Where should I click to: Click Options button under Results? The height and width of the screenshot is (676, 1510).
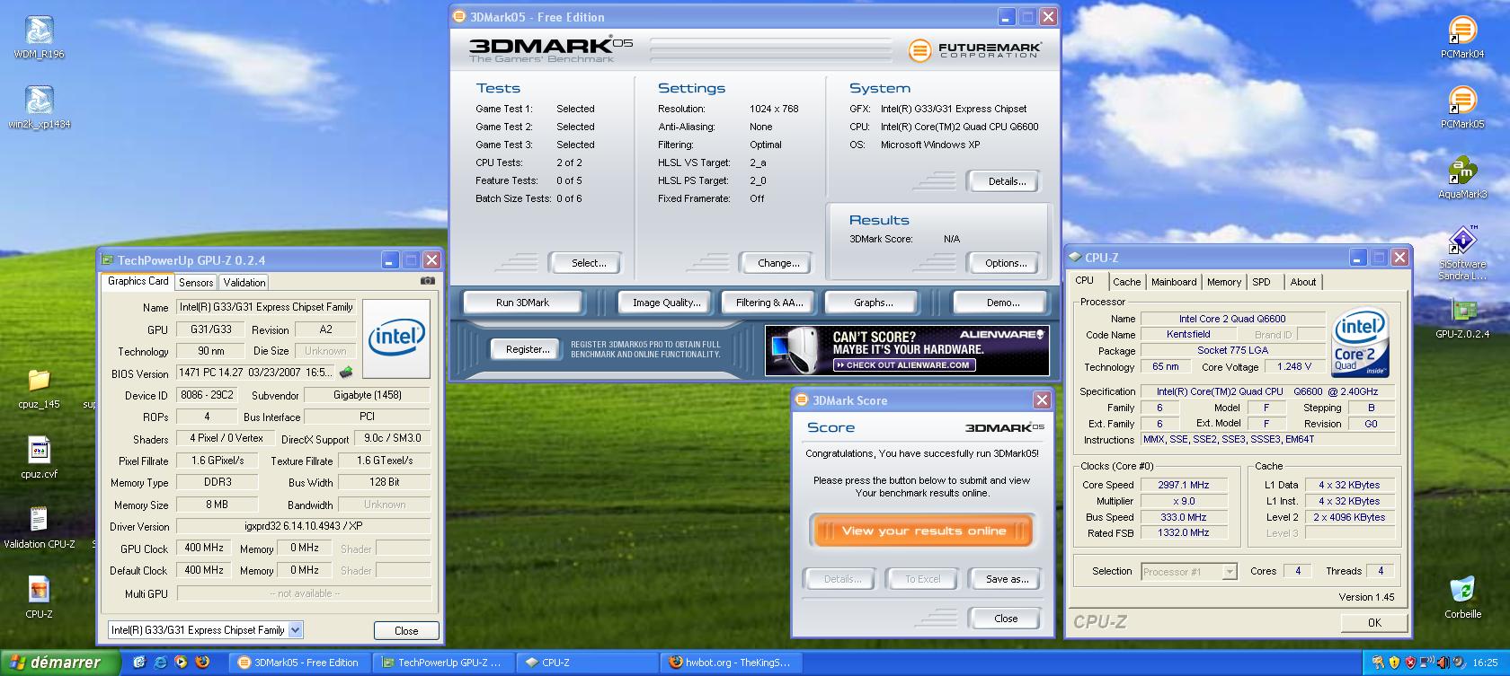[x=1006, y=263]
